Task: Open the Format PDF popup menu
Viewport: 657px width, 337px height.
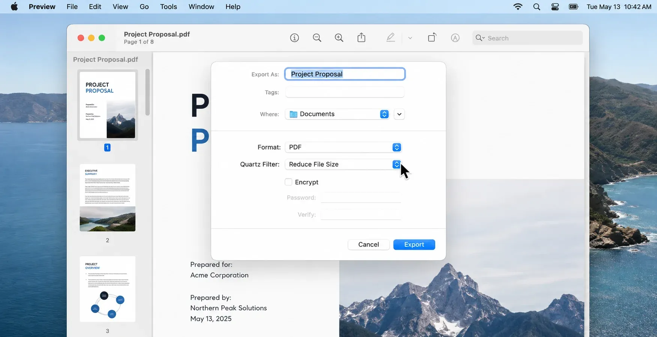Action: [x=343, y=147]
